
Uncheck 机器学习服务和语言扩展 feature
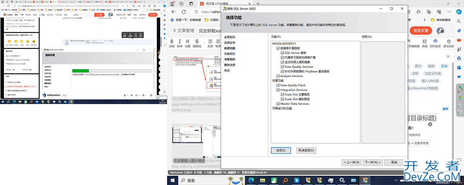[x=283, y=57]
